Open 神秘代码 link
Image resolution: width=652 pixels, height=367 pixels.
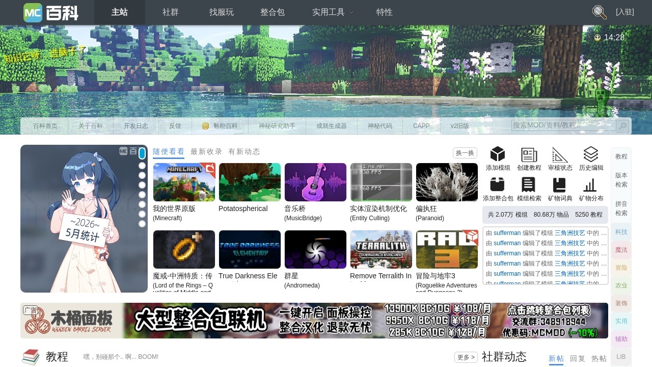coord(380,126)
